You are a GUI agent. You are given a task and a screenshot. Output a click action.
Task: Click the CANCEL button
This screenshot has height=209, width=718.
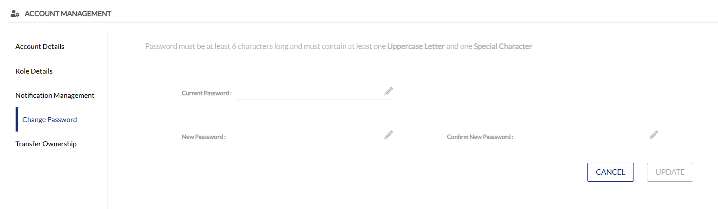(610, 172)
